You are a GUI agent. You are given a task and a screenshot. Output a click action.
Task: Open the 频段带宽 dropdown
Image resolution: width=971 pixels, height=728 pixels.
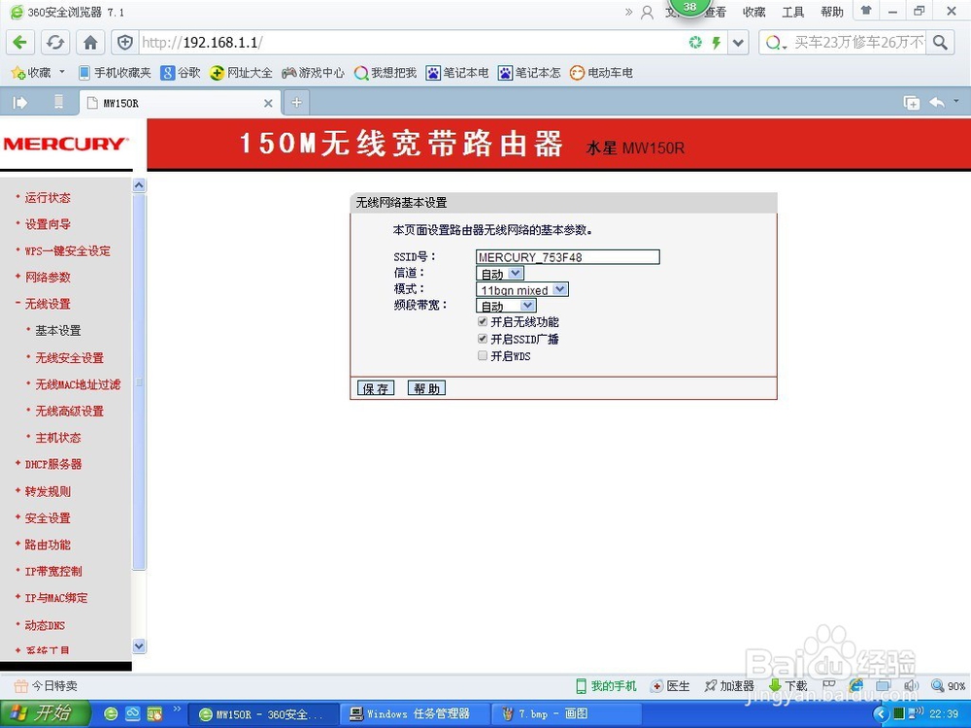click(x=505, y=306)
